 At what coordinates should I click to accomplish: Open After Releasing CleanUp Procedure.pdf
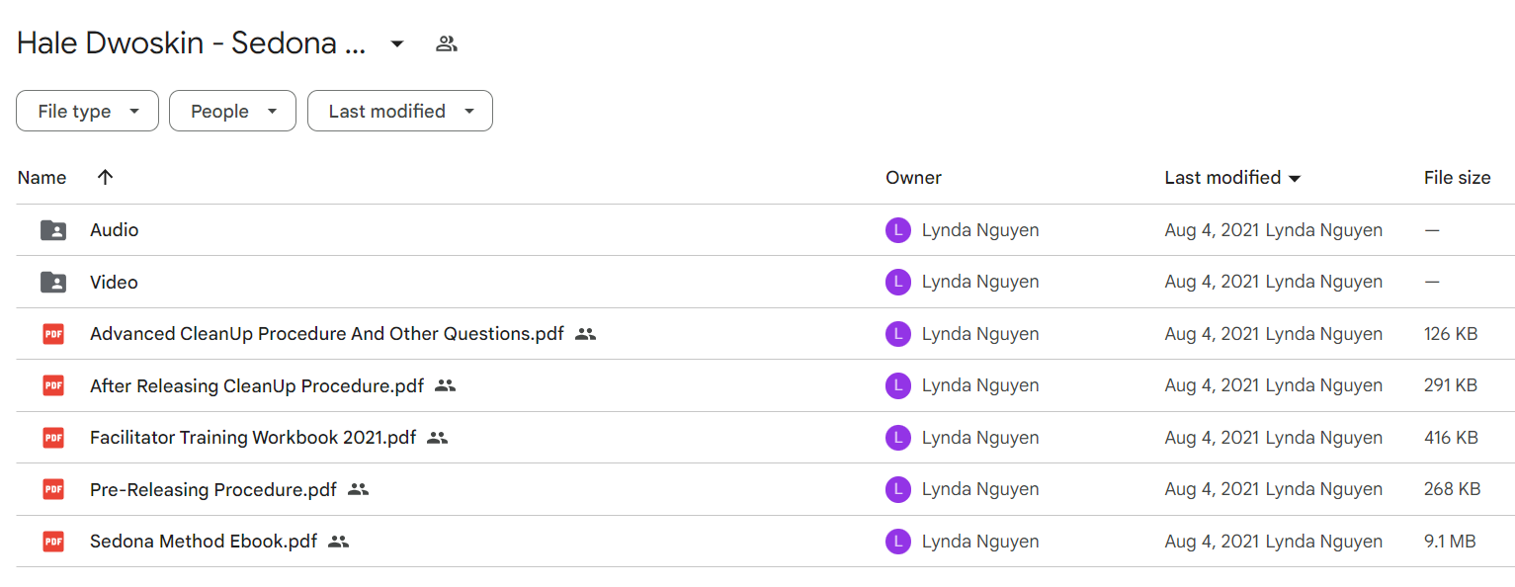point(257,385)
